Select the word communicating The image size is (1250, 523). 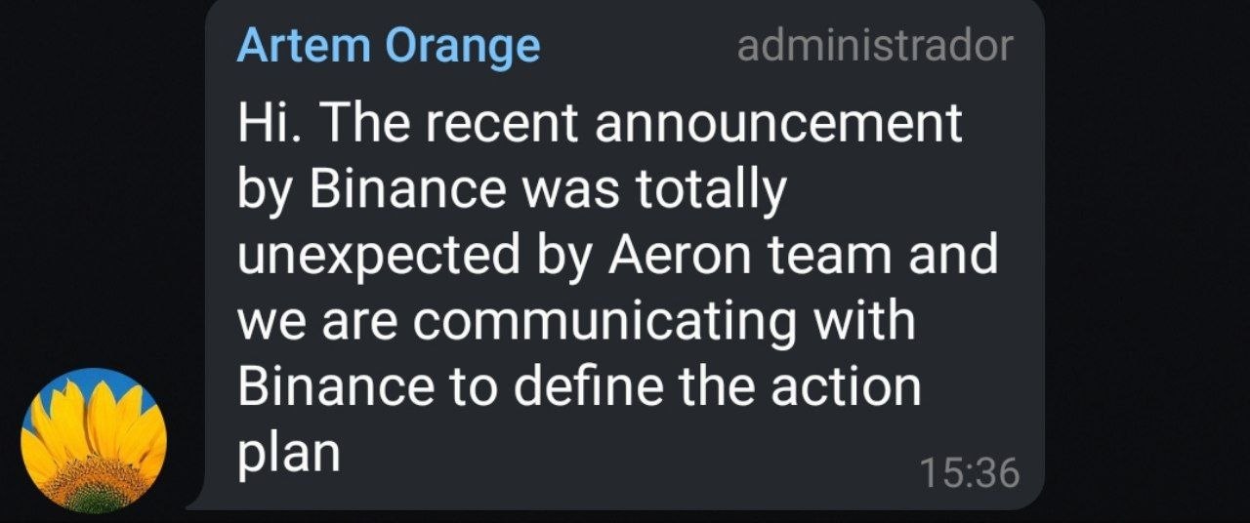599,322
